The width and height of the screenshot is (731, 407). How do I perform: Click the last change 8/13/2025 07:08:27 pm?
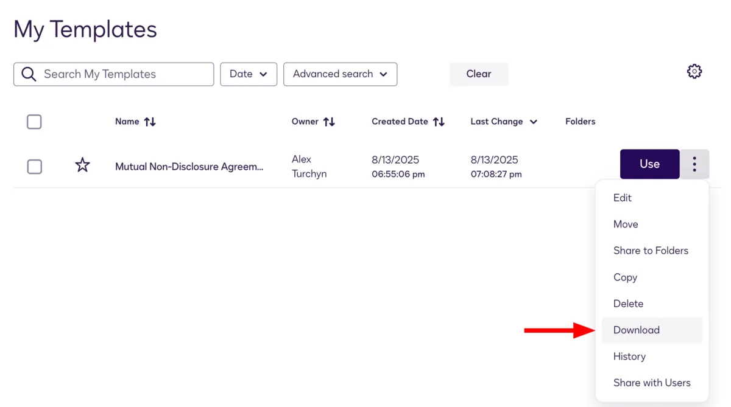coord(496,167)
